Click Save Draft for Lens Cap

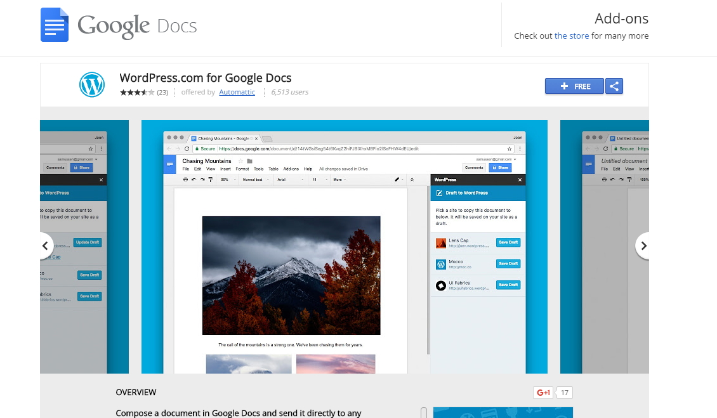508,242
